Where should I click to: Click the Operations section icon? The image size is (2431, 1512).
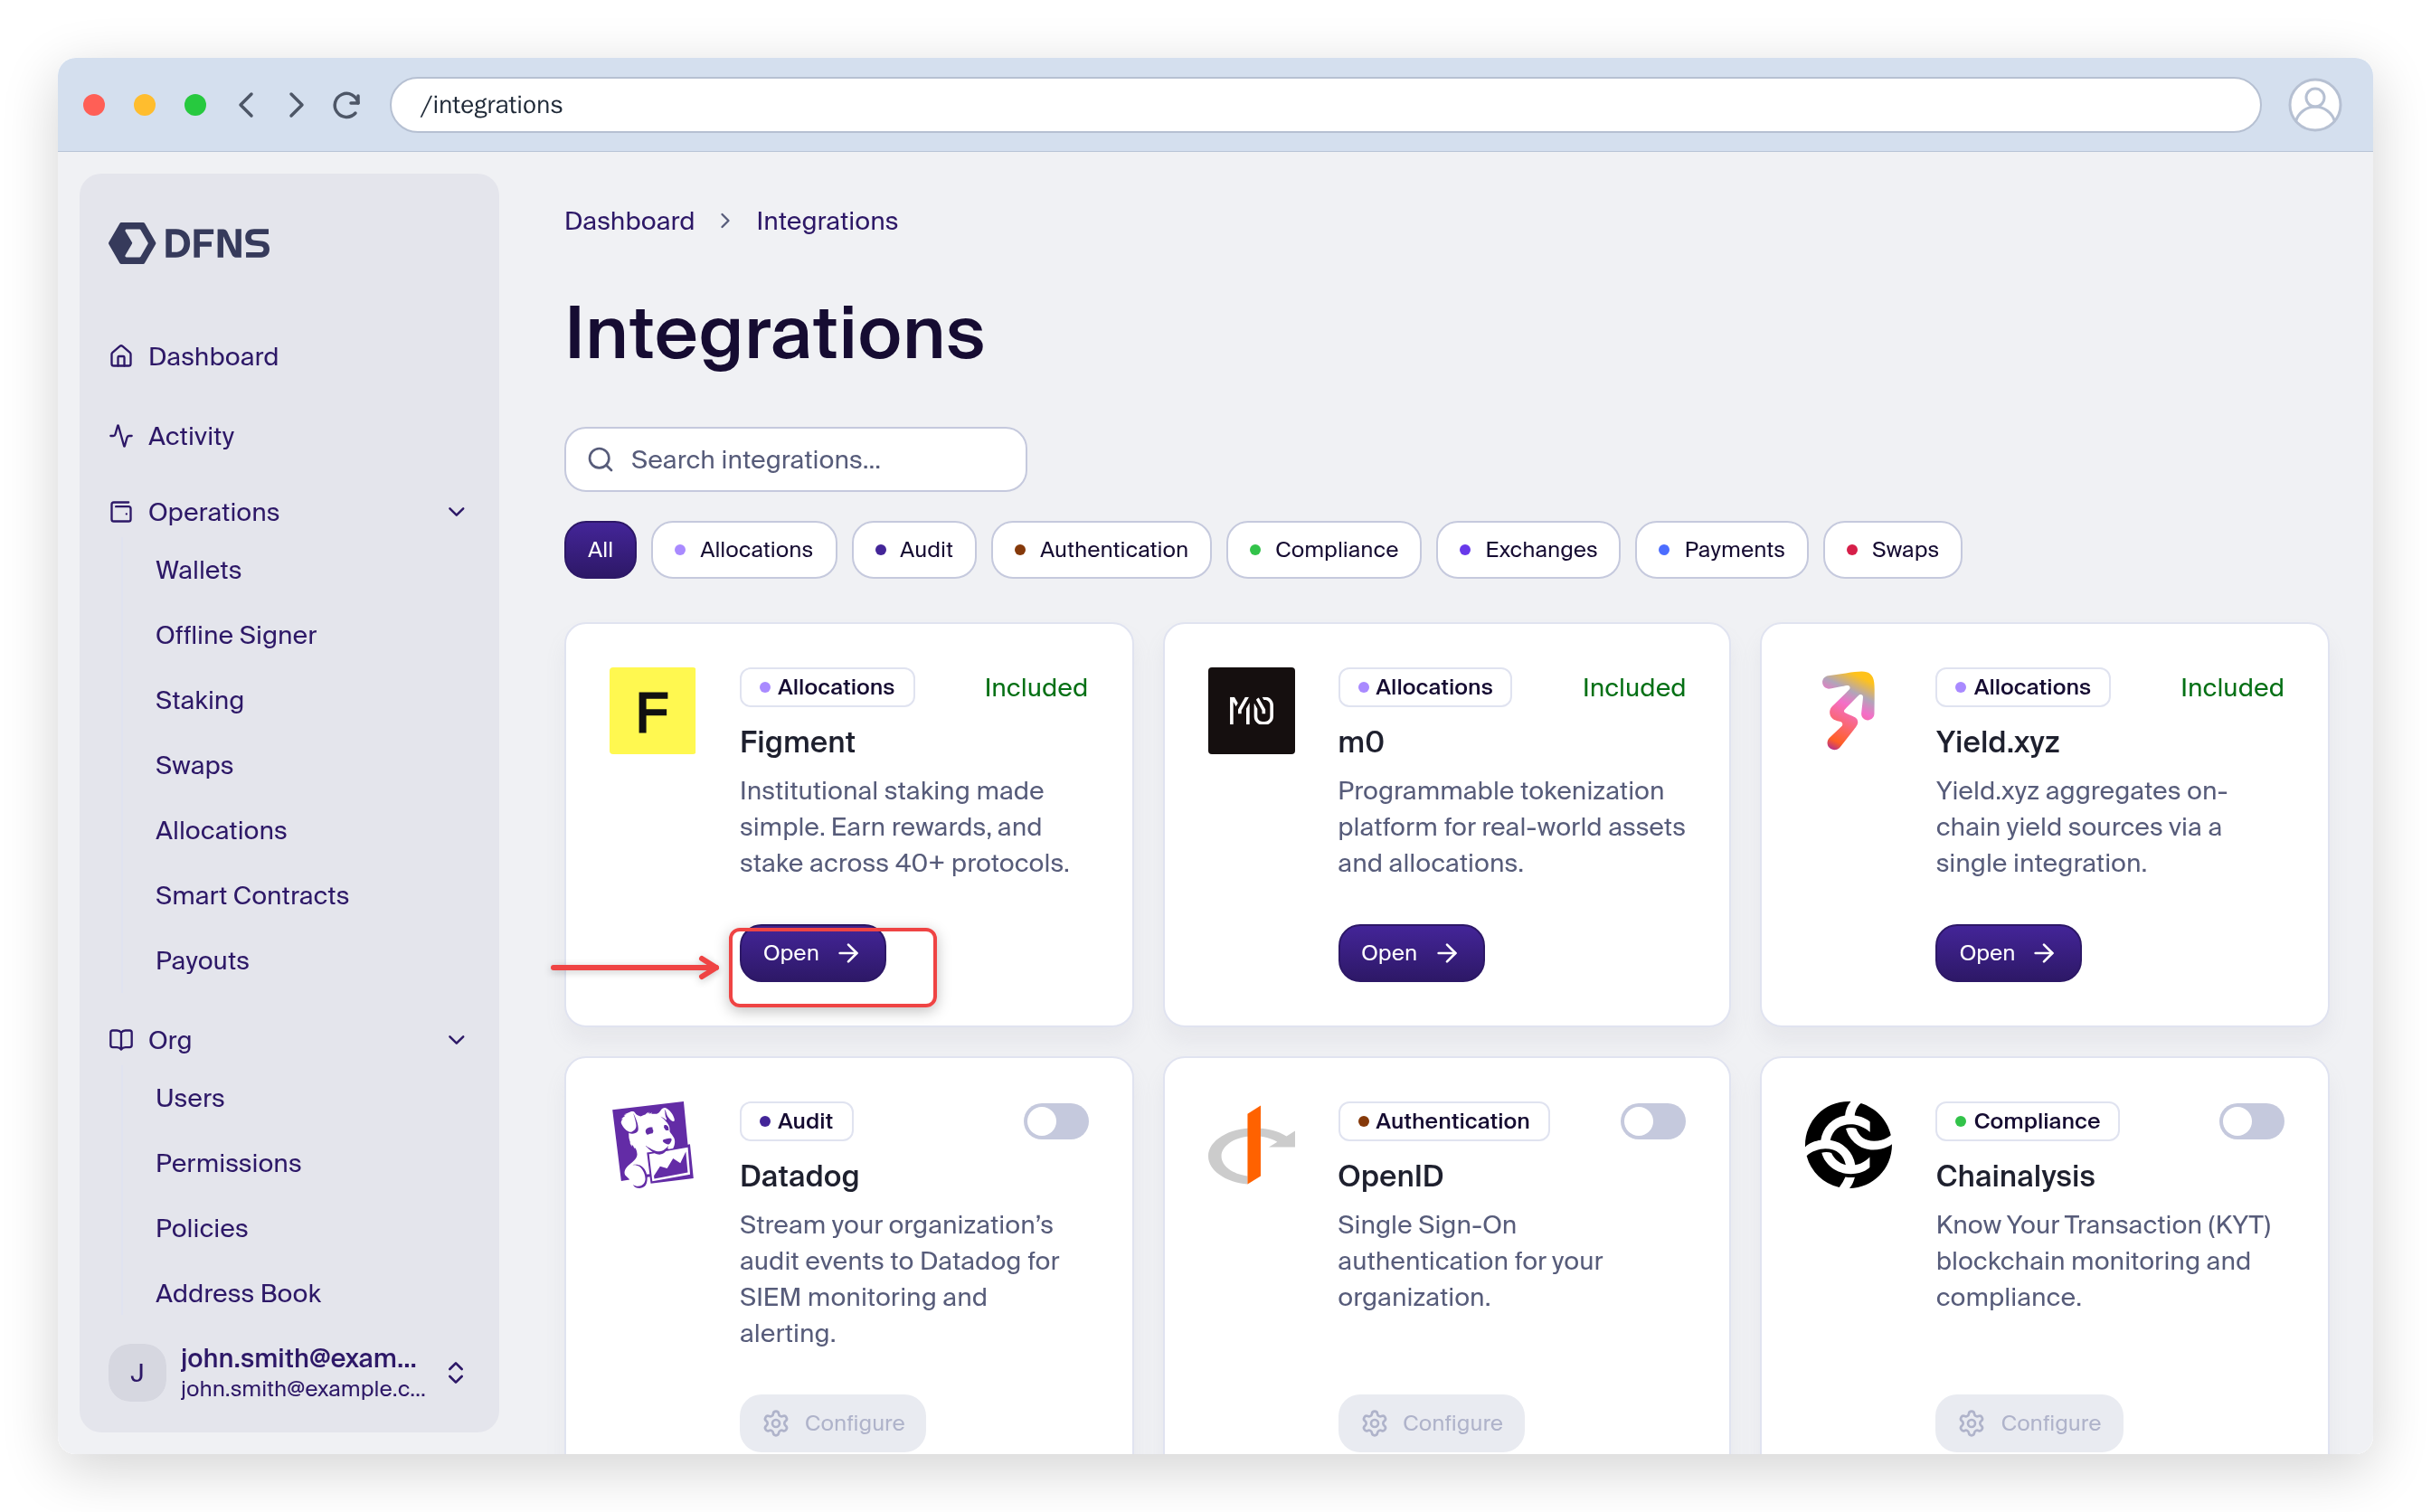(x=121, y=512)
